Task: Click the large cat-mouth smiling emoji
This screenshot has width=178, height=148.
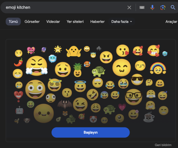Action: coord(122,68)
